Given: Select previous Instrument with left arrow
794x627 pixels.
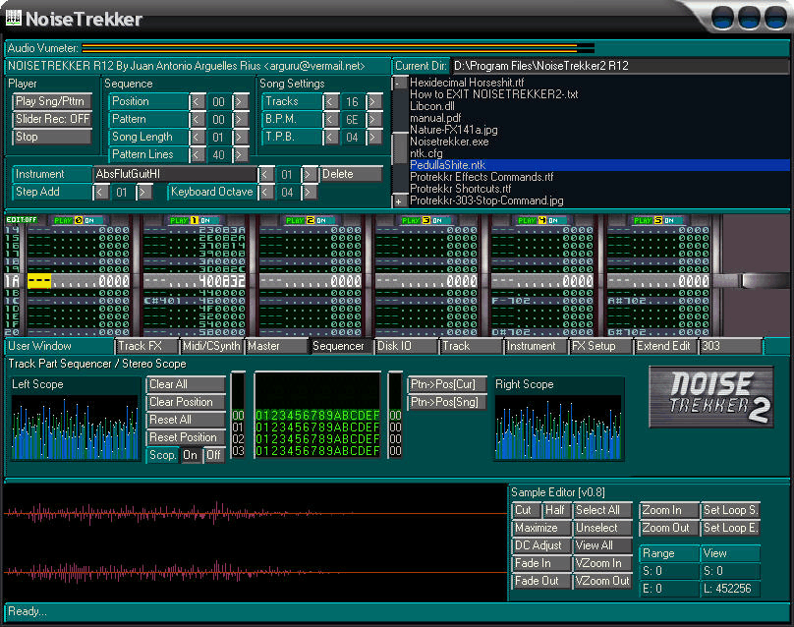Looking at the screenshot, I should (265, 175).
